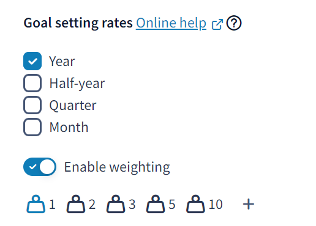Select the weight 1 icon
The width and height of the screenshot is (316, 226).
[x=36, y=204]
